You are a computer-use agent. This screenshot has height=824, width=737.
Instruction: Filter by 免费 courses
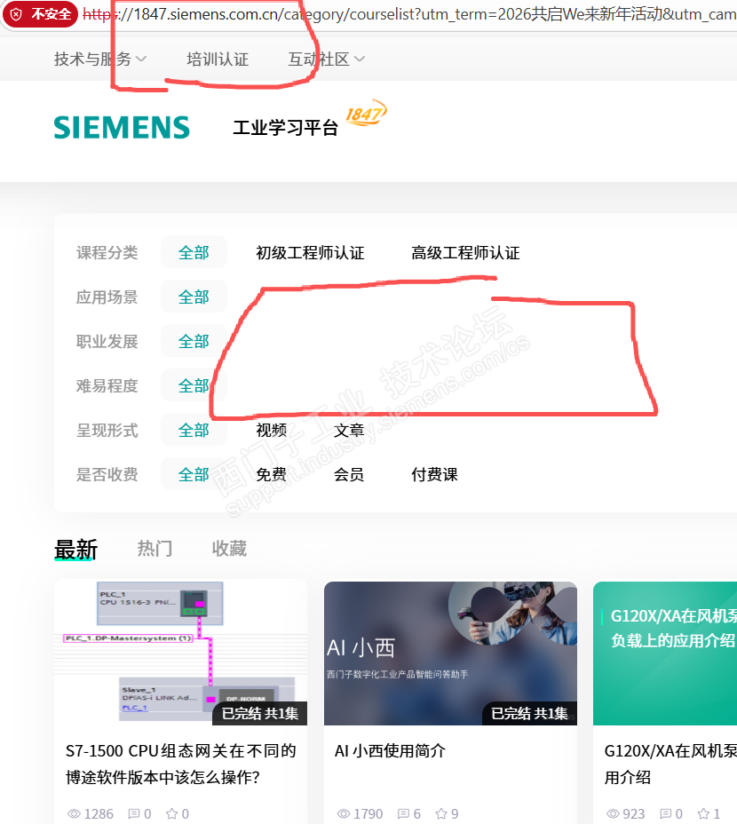[x=271, y=474]
